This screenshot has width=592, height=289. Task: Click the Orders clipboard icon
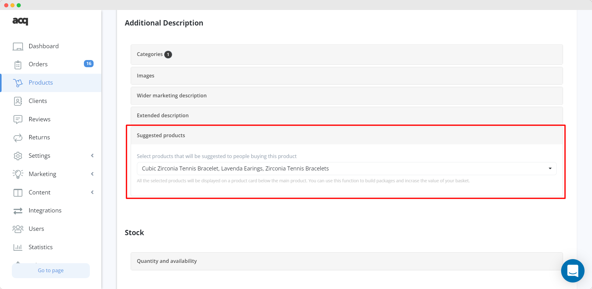[x=18, y=65]
